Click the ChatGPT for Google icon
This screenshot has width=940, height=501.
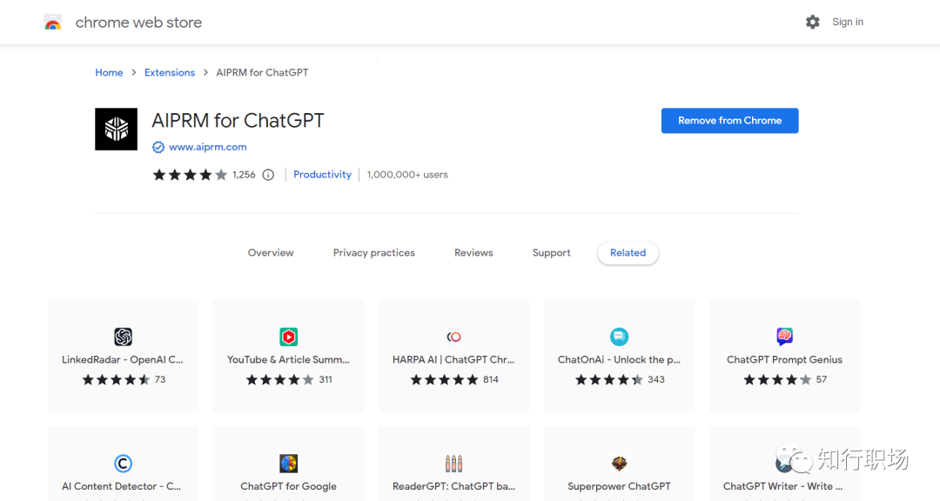288,464
